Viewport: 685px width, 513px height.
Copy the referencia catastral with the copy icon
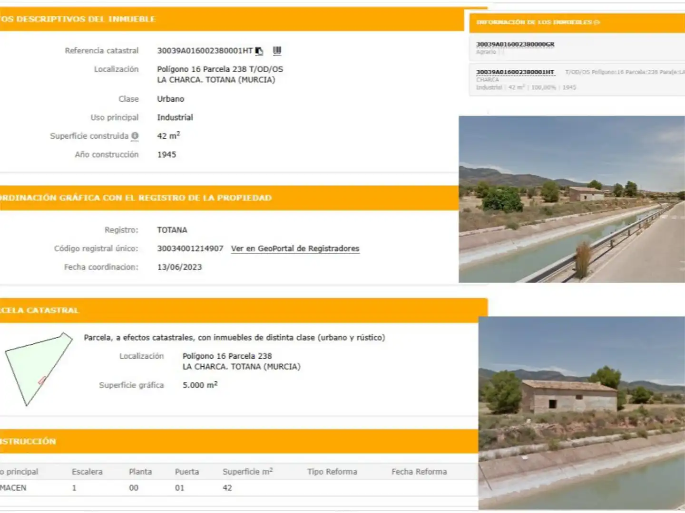(259, 51)
